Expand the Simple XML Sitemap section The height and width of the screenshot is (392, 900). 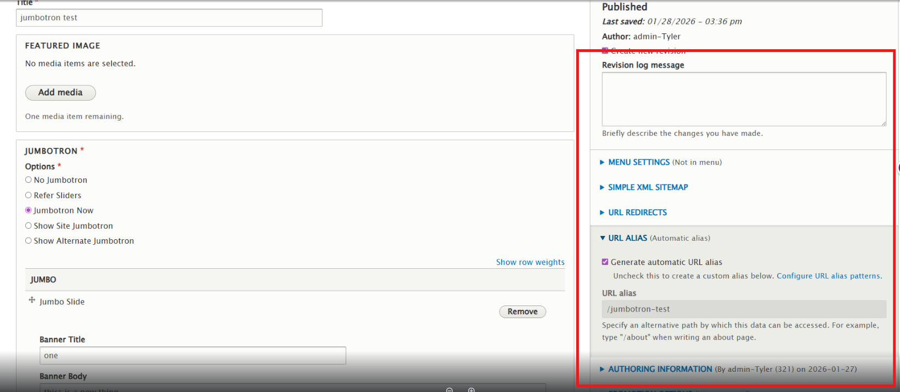click(x=648, y=187)
